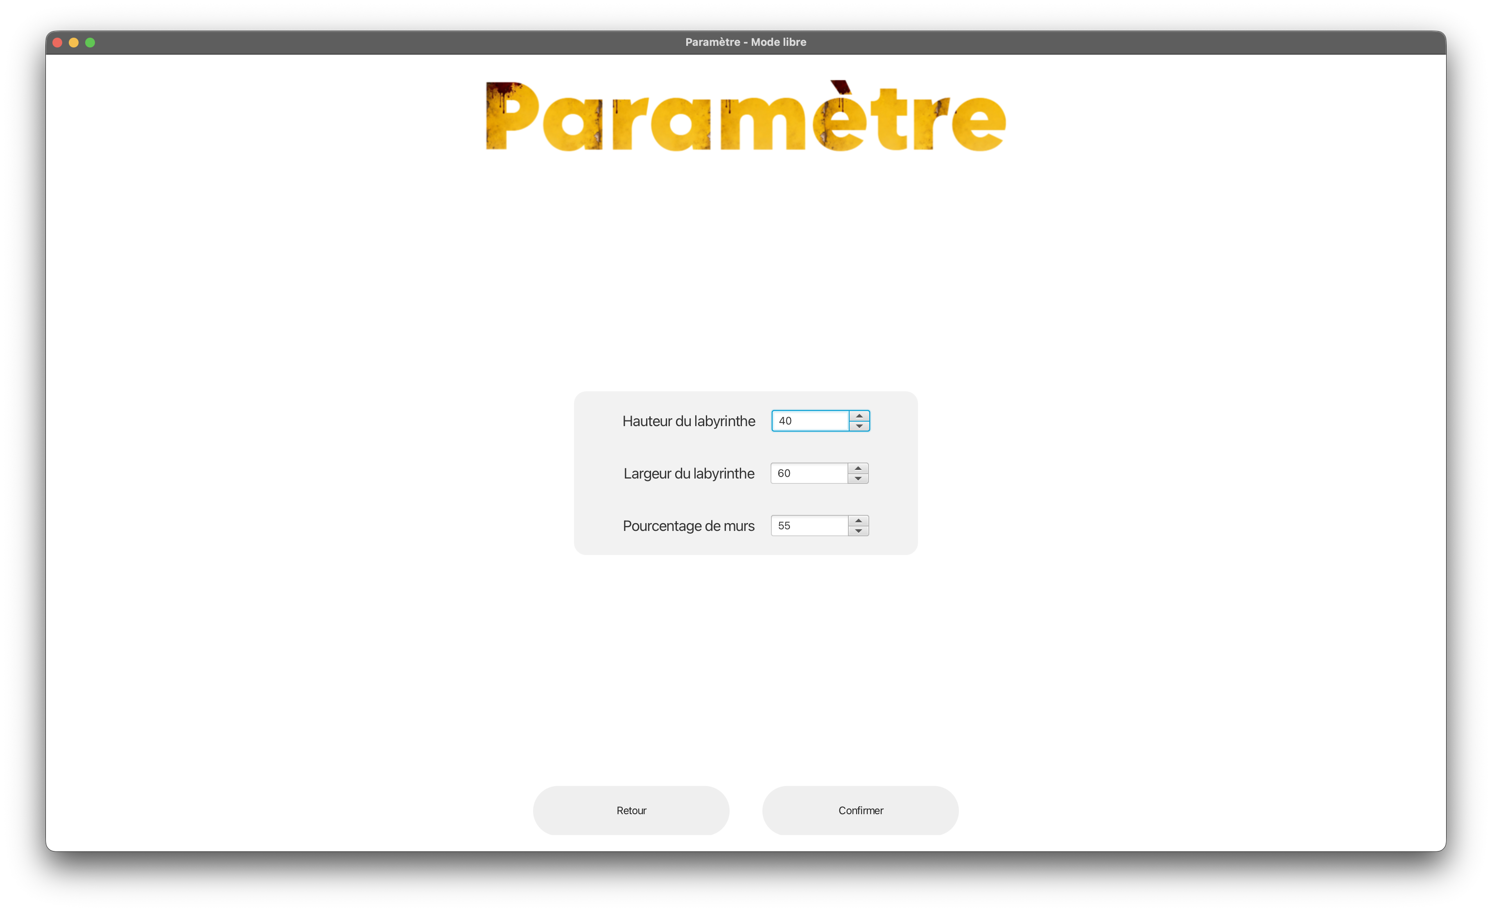Raise the Pourcentage de murs value
1492x912 pixels.
(x=858, y=520)
